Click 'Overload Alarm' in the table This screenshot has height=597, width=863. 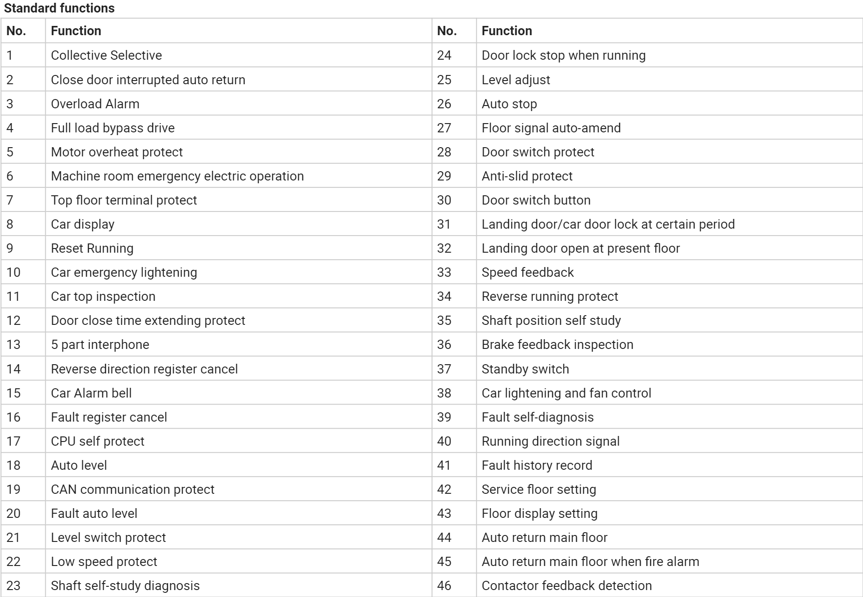click(x=95, y=104)
